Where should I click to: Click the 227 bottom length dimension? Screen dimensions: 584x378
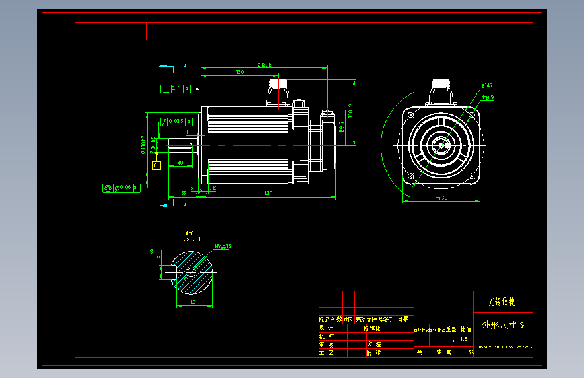pos(268,193)
